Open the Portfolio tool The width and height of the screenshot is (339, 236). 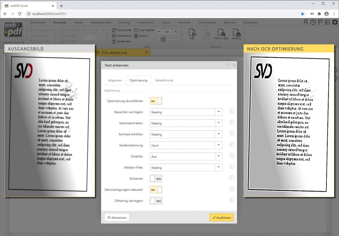[236, 33]
